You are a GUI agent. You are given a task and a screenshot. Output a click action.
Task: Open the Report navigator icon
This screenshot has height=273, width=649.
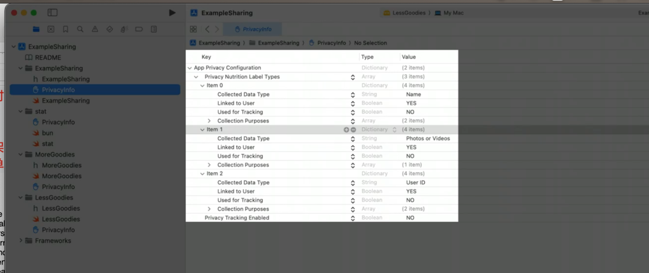154,29
